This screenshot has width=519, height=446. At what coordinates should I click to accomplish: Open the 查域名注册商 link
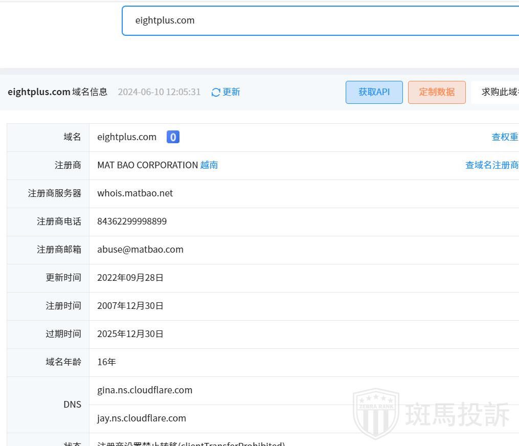coord(491,165)
